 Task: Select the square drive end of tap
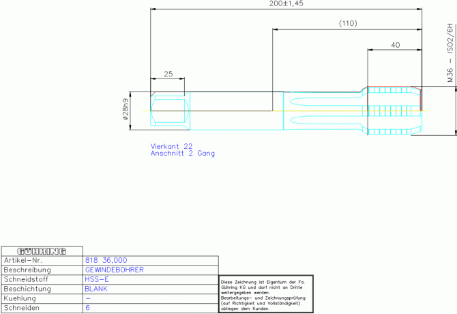tap(171, 111)
